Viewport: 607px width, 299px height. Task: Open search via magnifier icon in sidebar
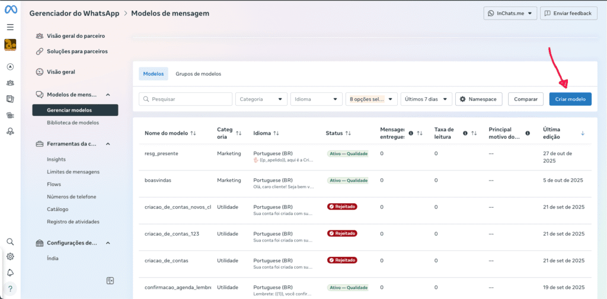10,242
